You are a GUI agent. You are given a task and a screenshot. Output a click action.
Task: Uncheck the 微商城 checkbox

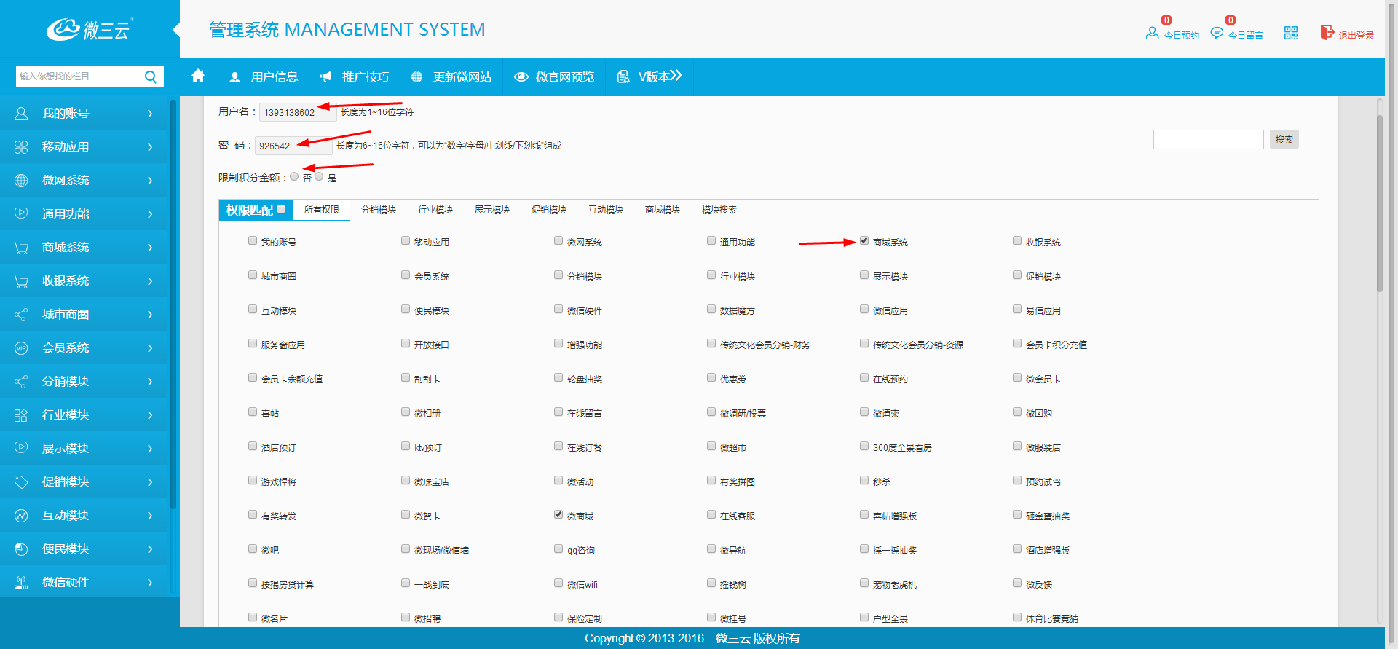click(x=558, y=514)
